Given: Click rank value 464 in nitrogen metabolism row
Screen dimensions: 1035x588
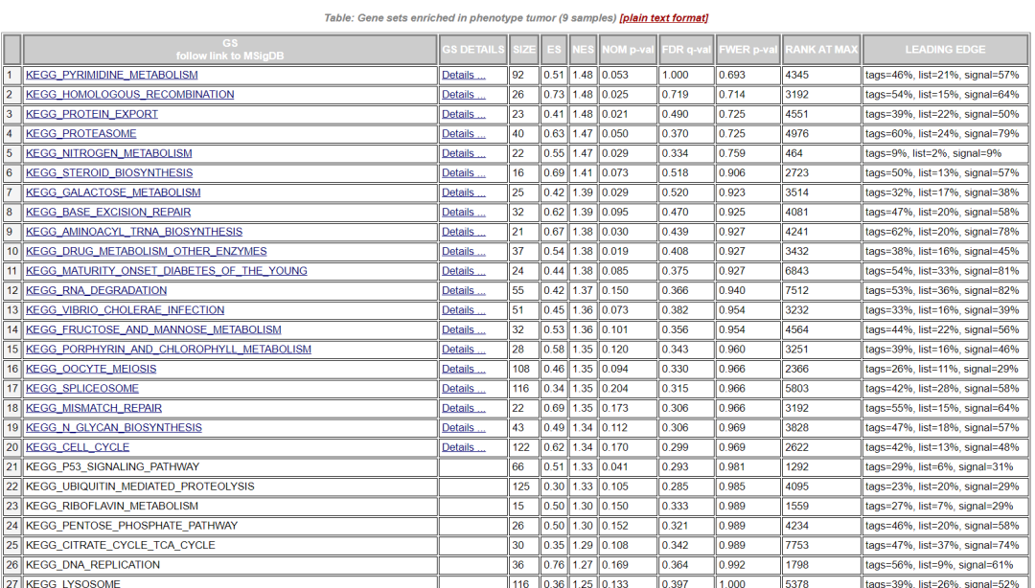Looking at the screenshot, I should (793, 153).
